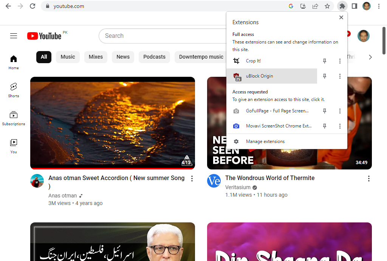387x261 pixels.
Task: Pin the uBlock Origin extension
Action: [325, 76]
